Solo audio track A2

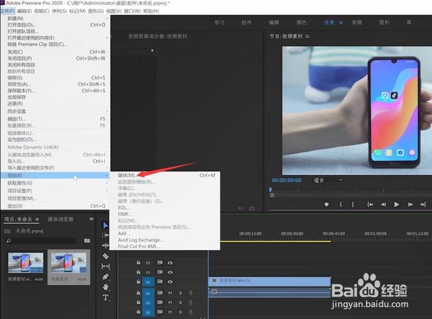coord(180,303)
